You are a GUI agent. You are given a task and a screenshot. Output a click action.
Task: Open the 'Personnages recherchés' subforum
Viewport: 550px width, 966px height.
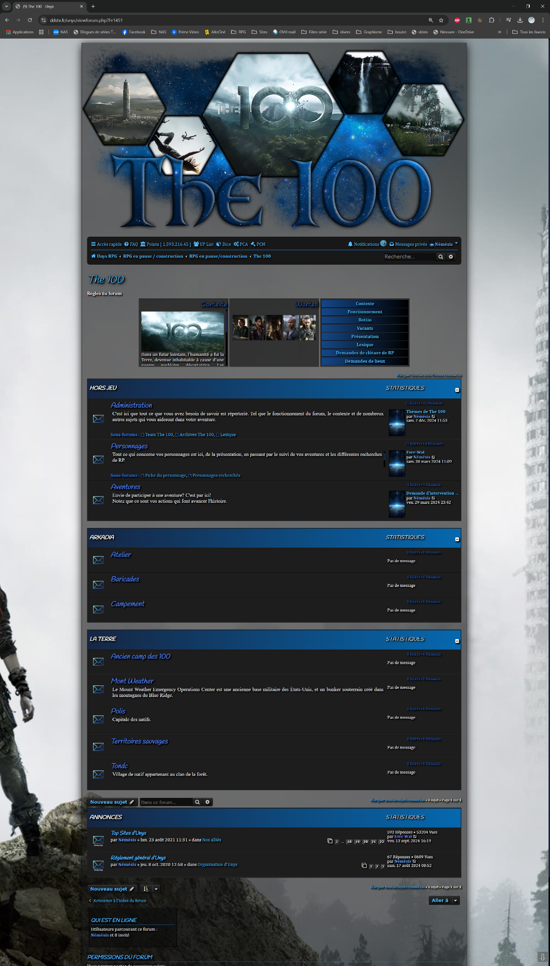[216, 476]
